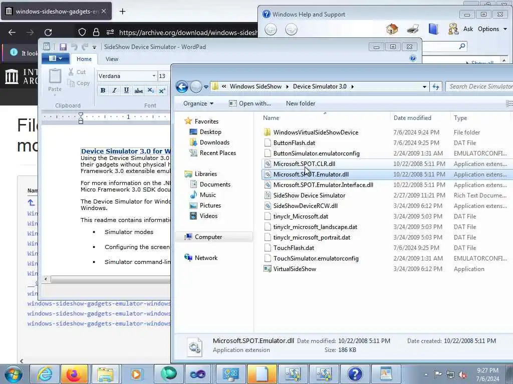Click Open with... in Explorer toolbar
This screenshot has width=513, height=384.
point(250,103)
